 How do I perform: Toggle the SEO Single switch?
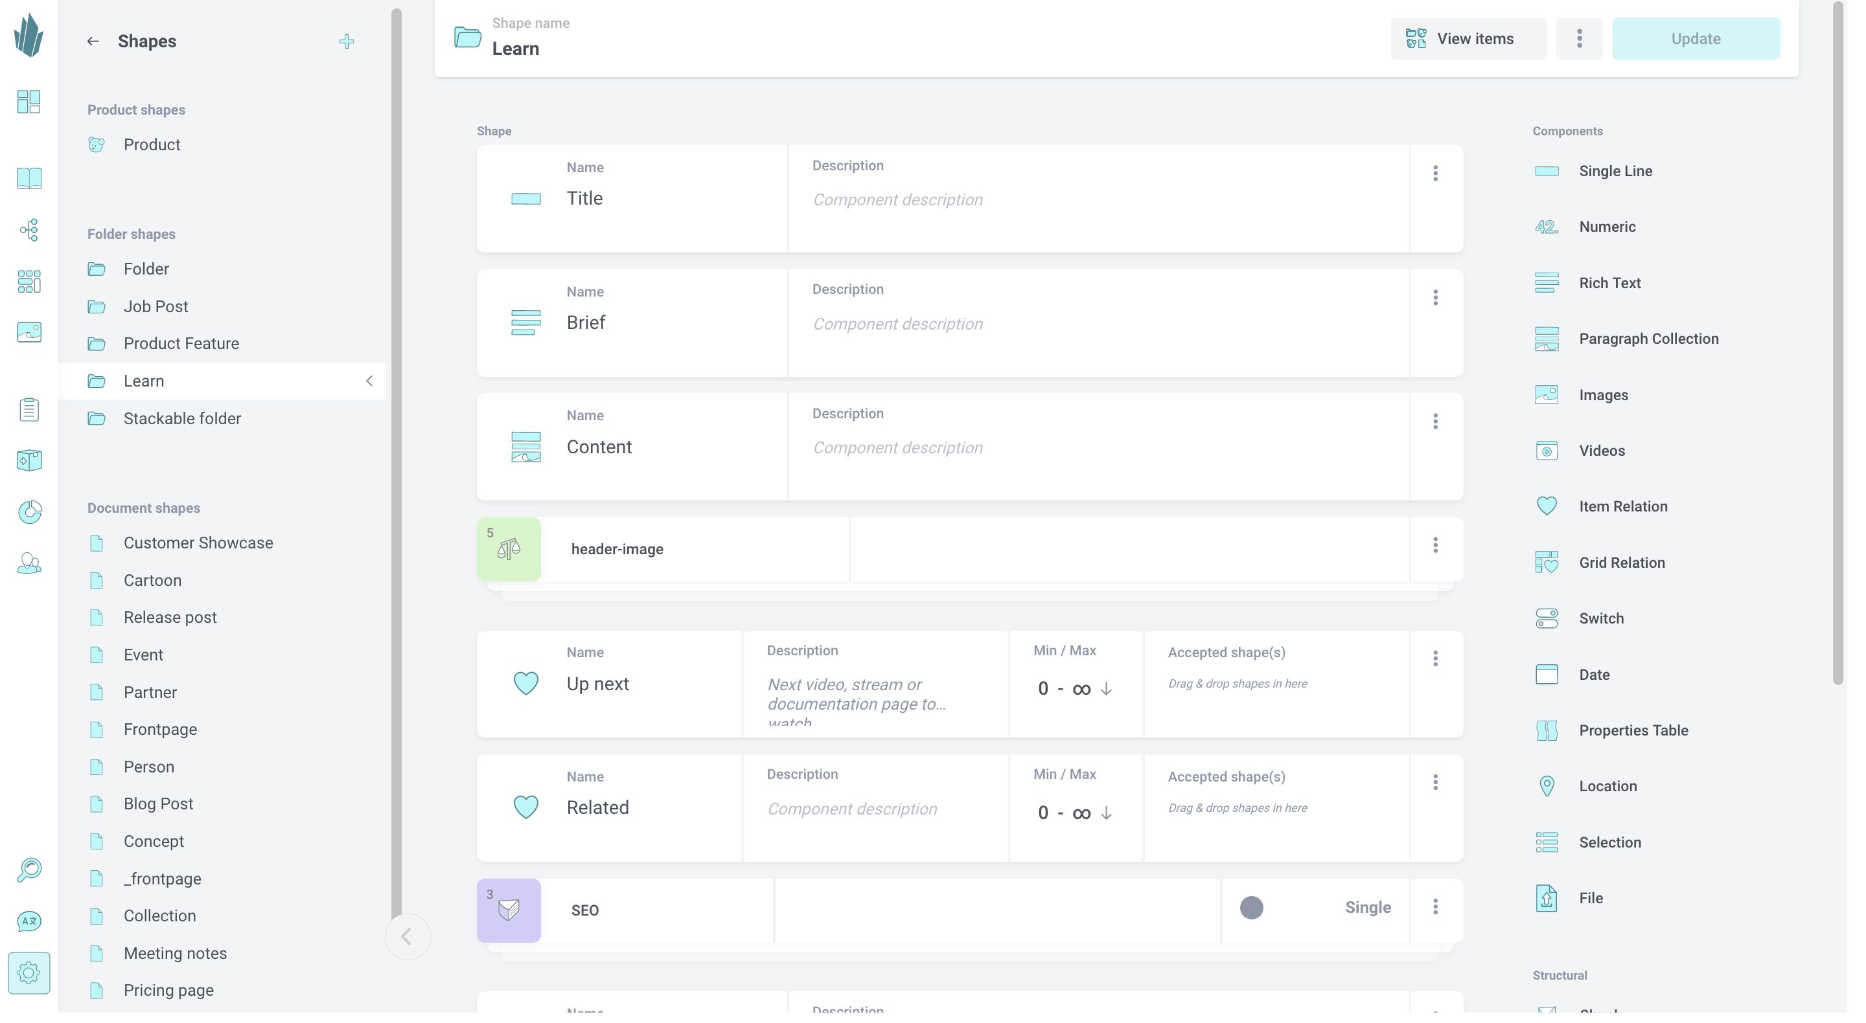pyautogui.click(x=1252, y=908)
